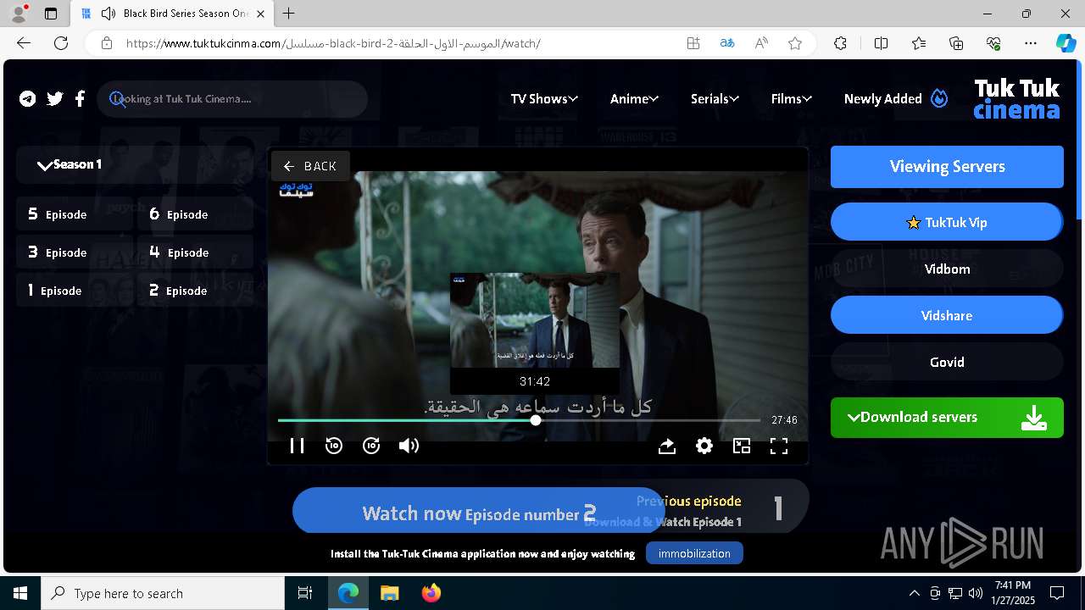Choose the Govid server
Screen dimensions: 1085x610
[947, 362]
